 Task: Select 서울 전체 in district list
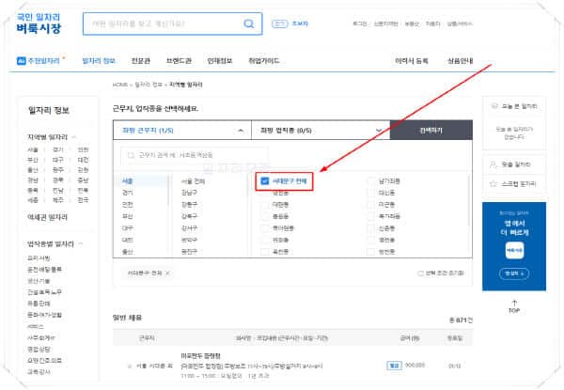193,181
